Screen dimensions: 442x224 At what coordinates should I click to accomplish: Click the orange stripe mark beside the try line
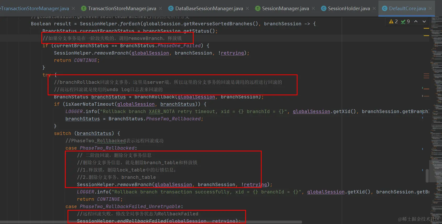(x=426, y=76)
